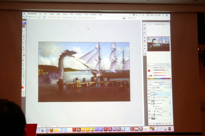Screen dimensions: 205x136
Task: Open the Normal blend mode dropdown
Action: click(155, 85)
